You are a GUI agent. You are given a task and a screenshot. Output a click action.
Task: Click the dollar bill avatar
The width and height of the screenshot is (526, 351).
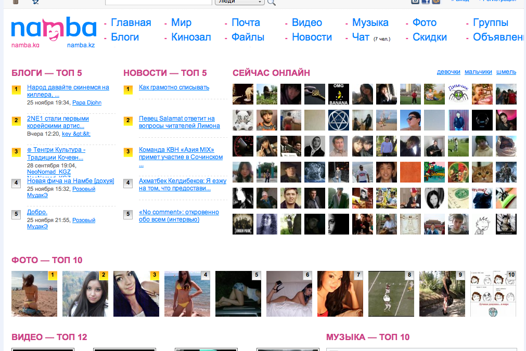click(458, 198)
